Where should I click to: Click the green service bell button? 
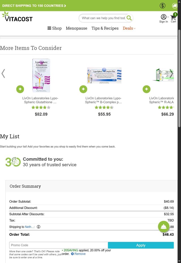click(x=163, y=226)
